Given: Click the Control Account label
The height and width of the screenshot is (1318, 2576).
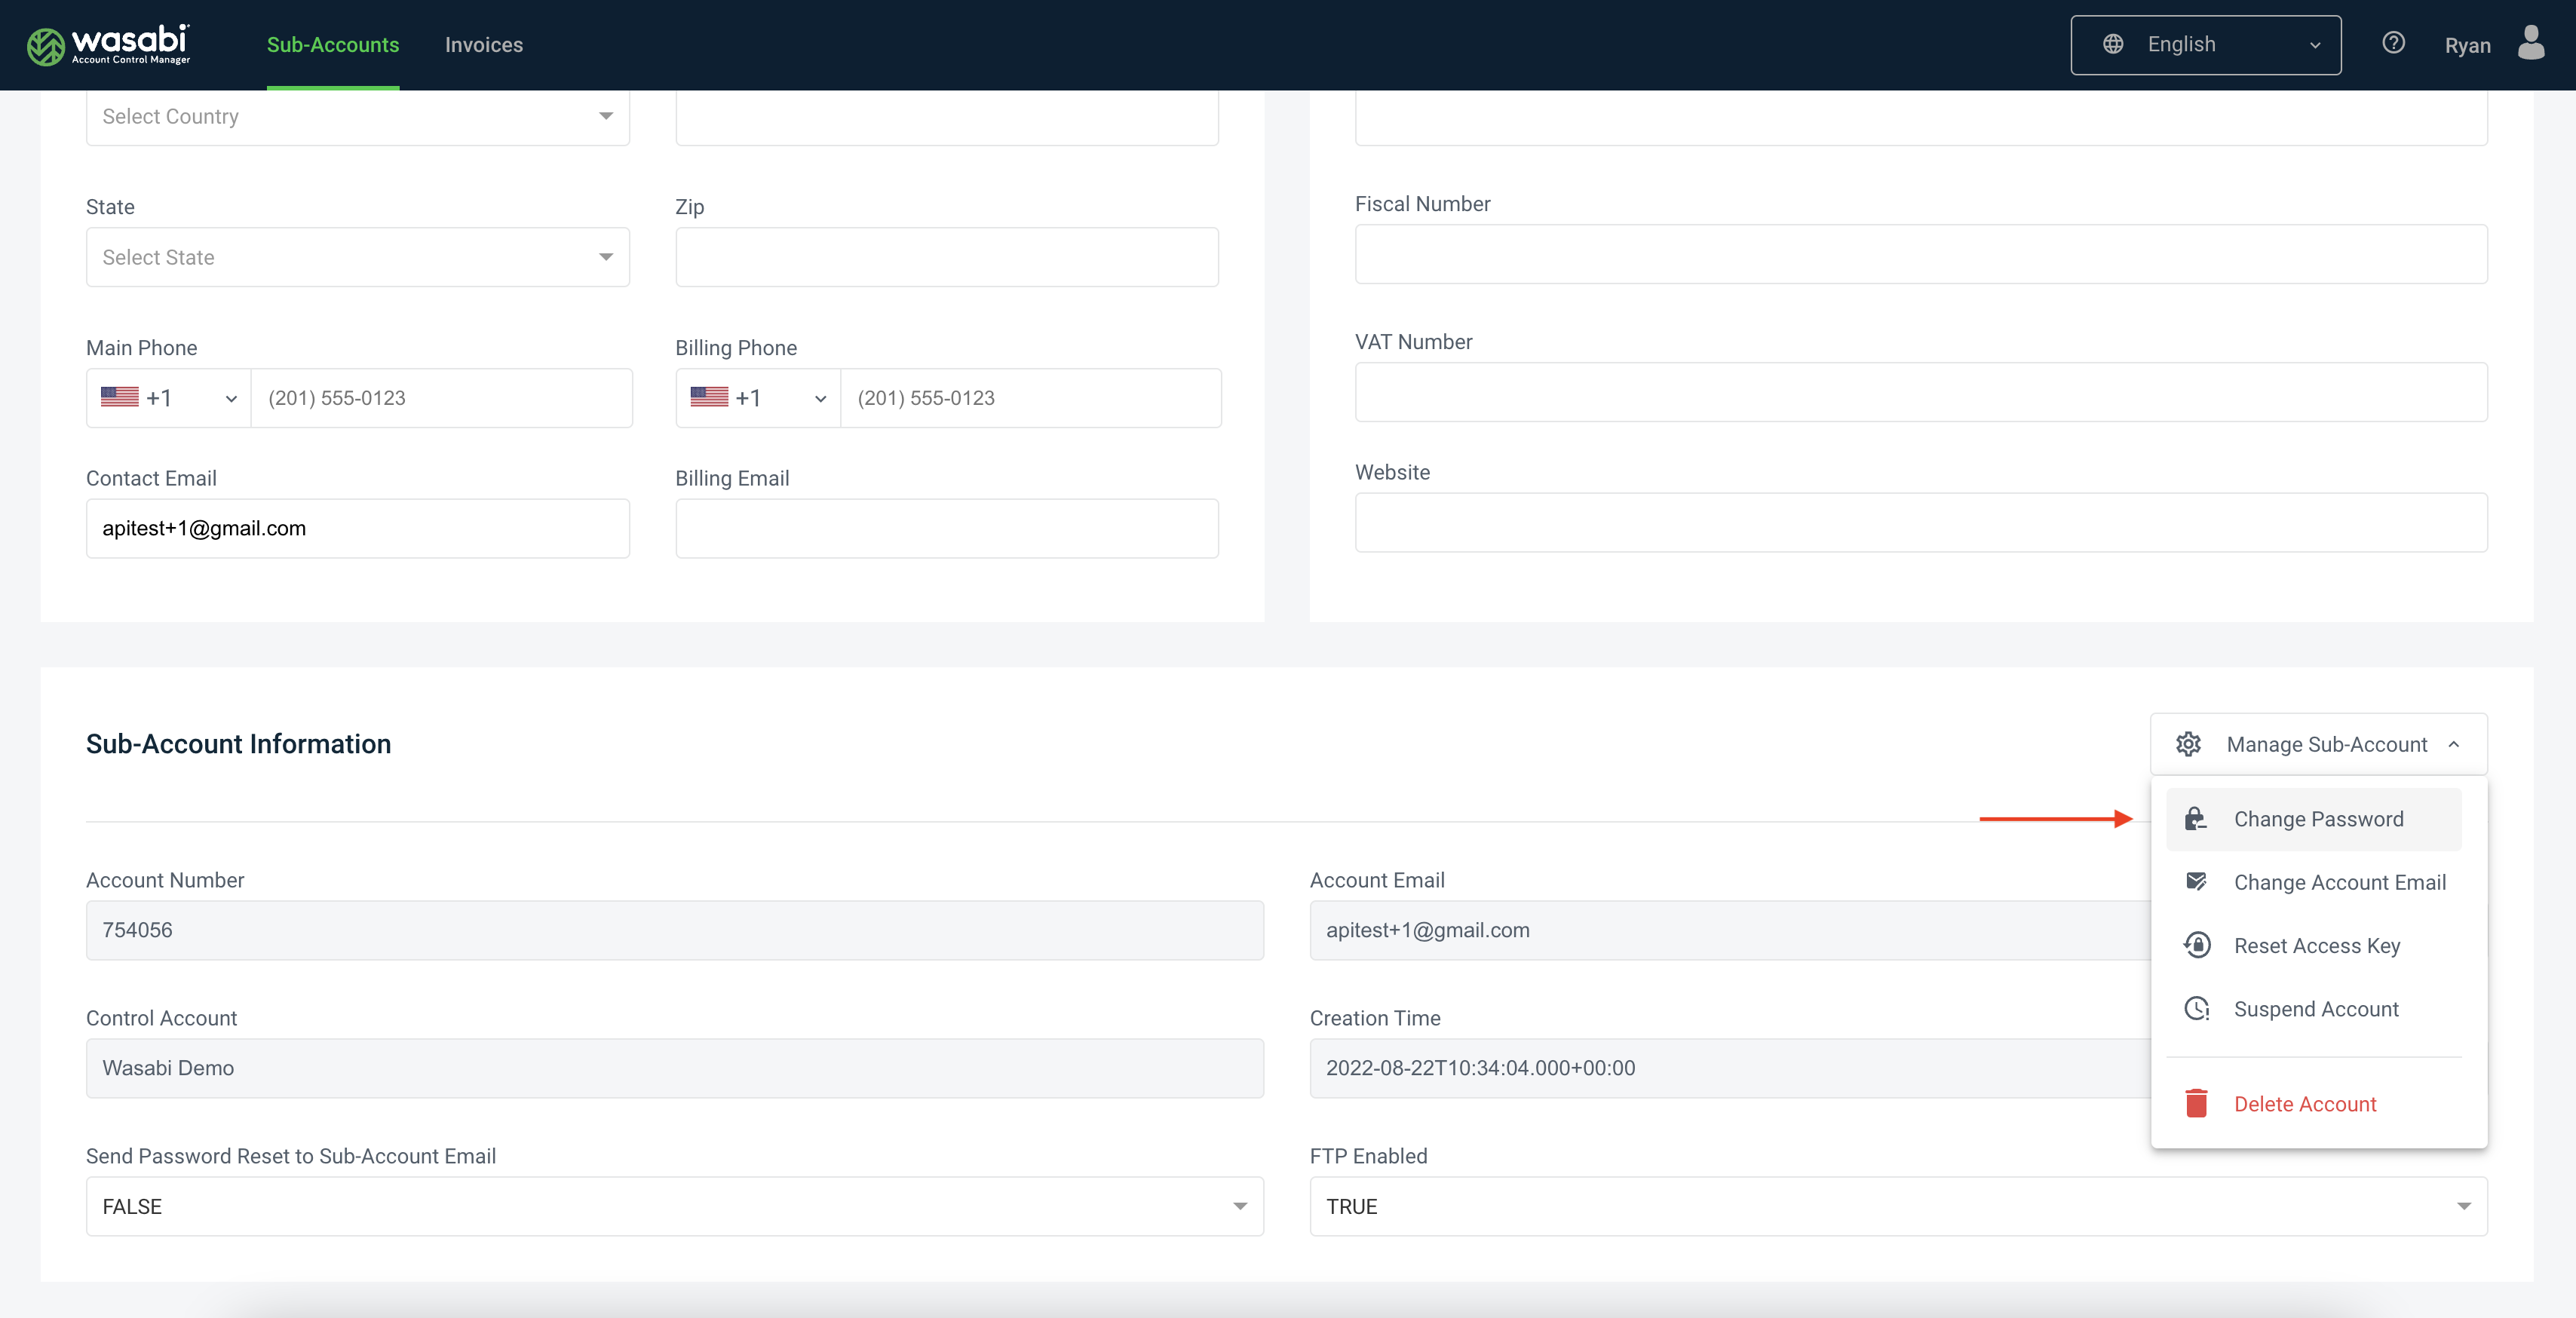Looking at the screenshot, I should tap(161, 1018).
